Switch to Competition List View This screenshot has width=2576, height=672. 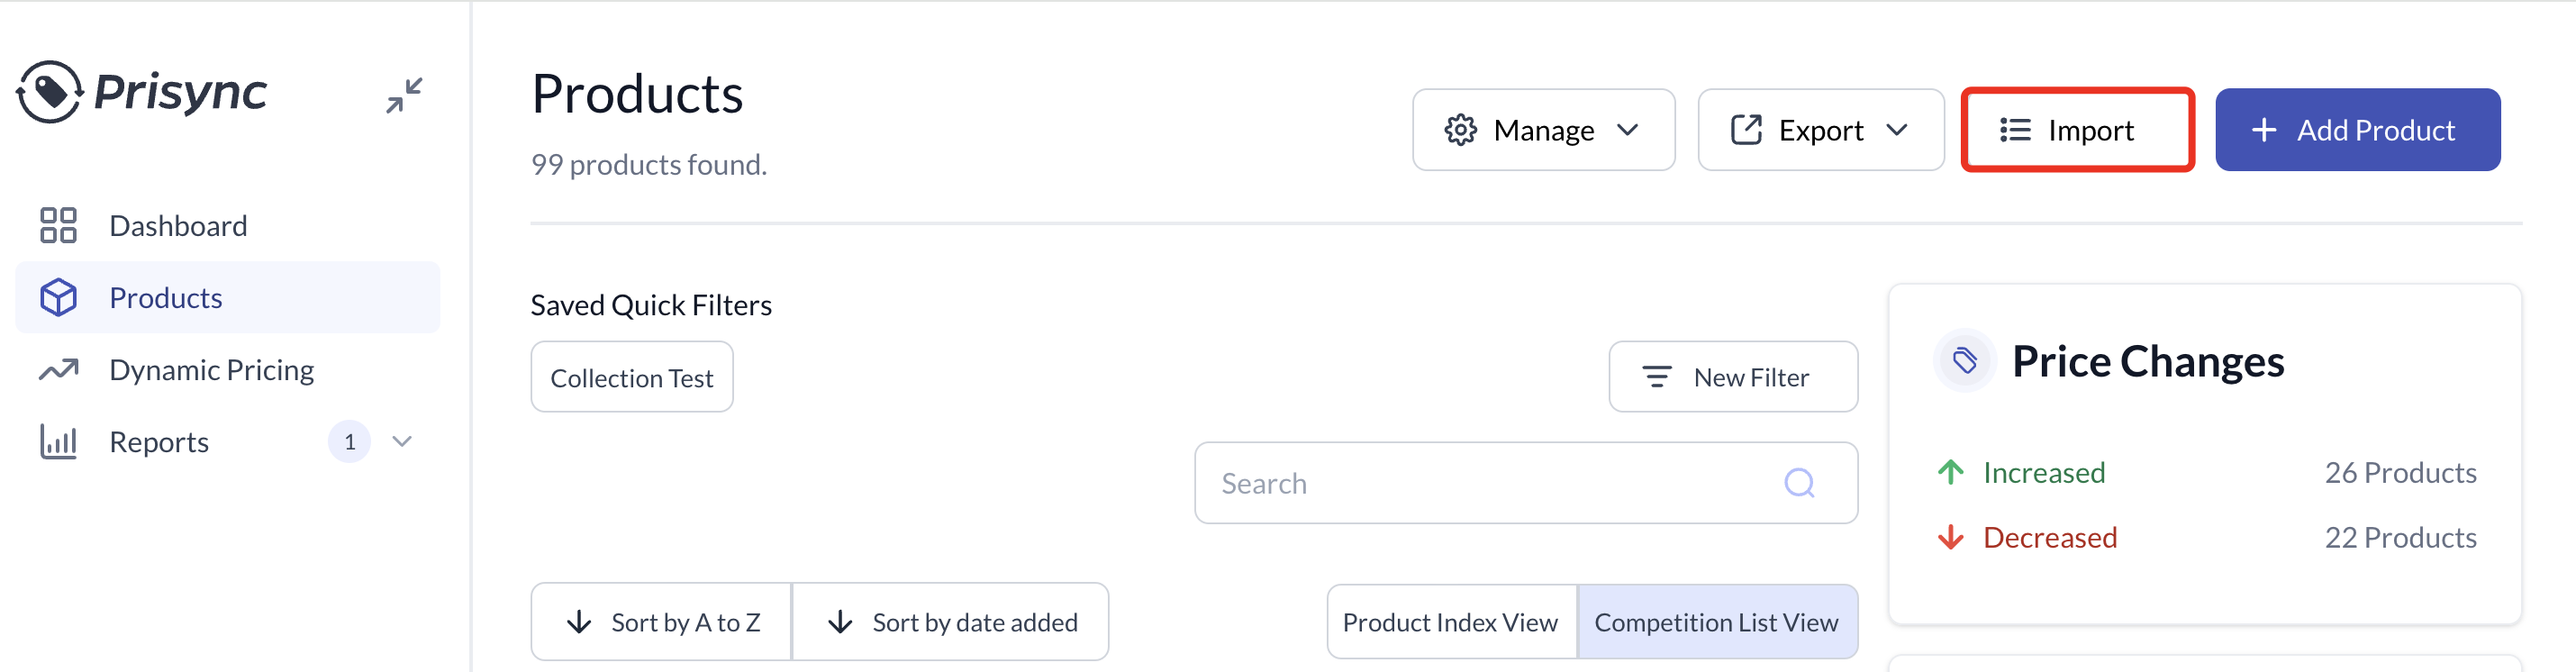(x=1716, y=622)
